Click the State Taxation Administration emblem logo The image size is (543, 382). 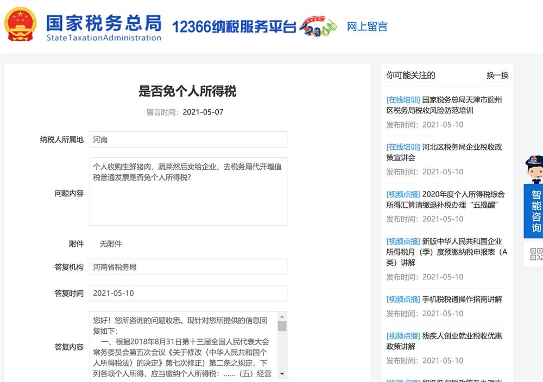(x=20, y=24)
